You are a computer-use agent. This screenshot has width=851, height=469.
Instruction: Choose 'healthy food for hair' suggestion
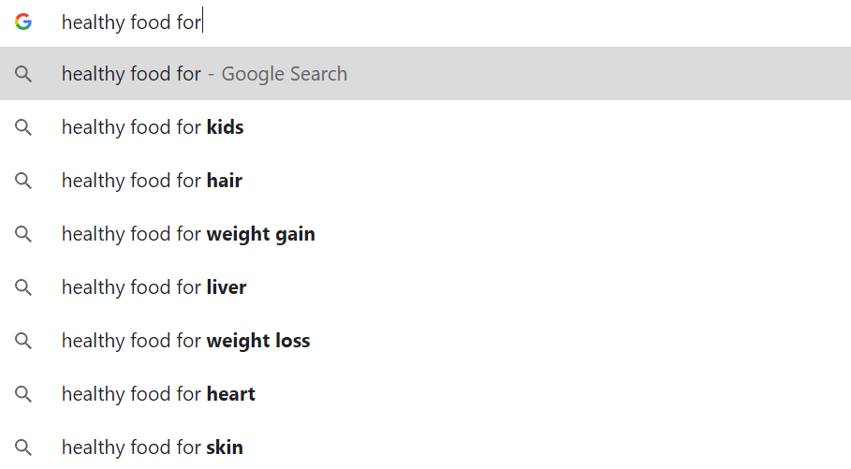tap(152, 181)
